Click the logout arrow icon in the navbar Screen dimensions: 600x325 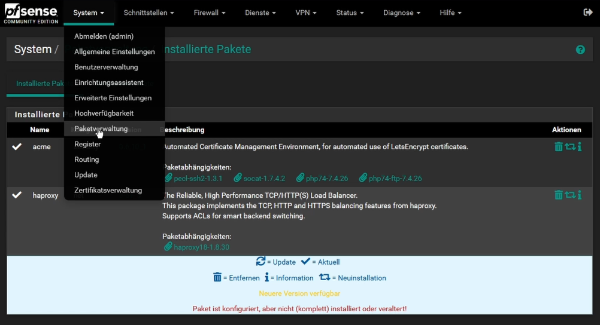588,13
